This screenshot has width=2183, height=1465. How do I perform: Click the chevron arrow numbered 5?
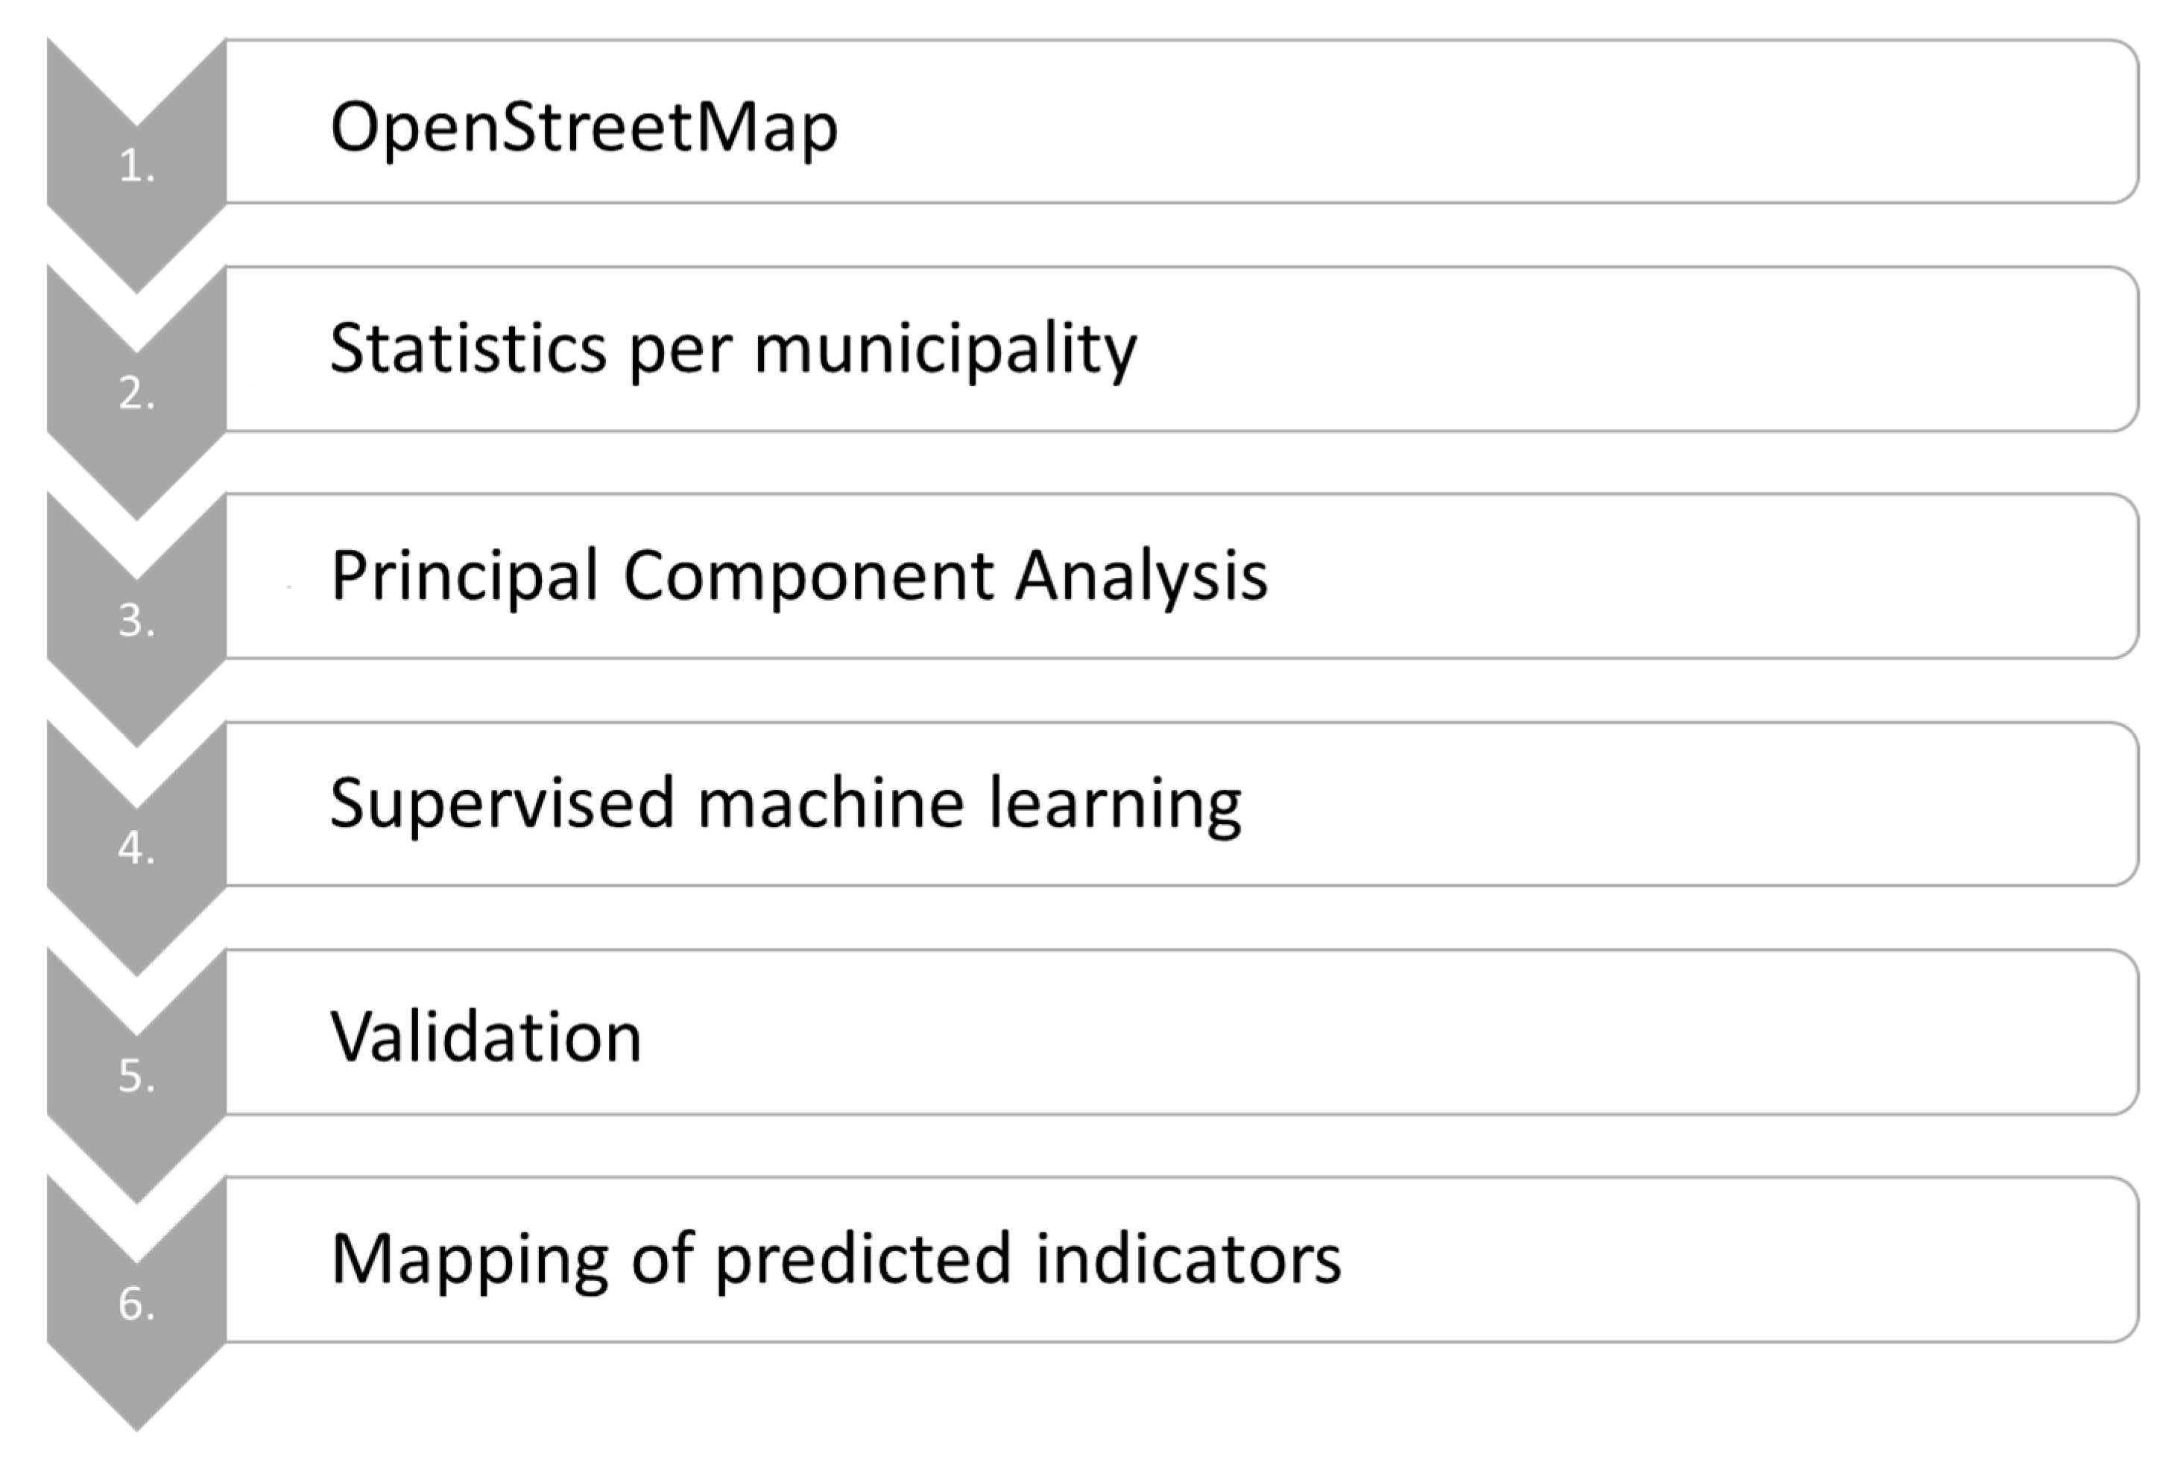[x=136, y=1075]
